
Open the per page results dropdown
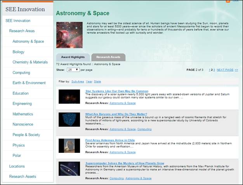click(x=72, y=70)
